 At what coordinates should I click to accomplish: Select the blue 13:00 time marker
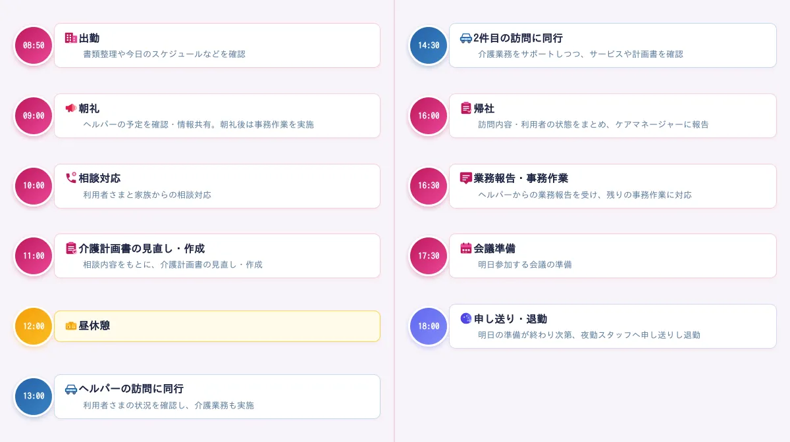point(34,396)
